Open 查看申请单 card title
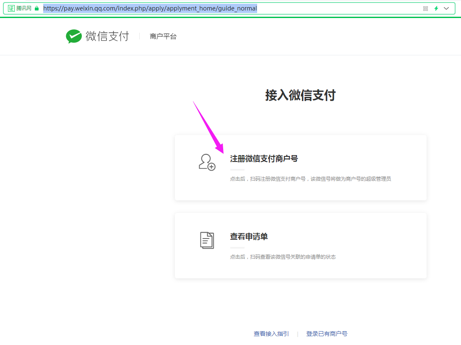 [249, 236]
